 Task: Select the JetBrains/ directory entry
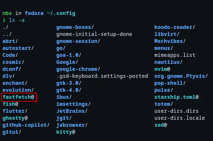tap(72, 111)
